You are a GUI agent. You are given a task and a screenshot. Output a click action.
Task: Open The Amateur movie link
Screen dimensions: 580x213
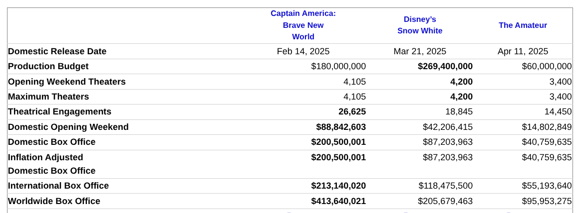point(523,25)
